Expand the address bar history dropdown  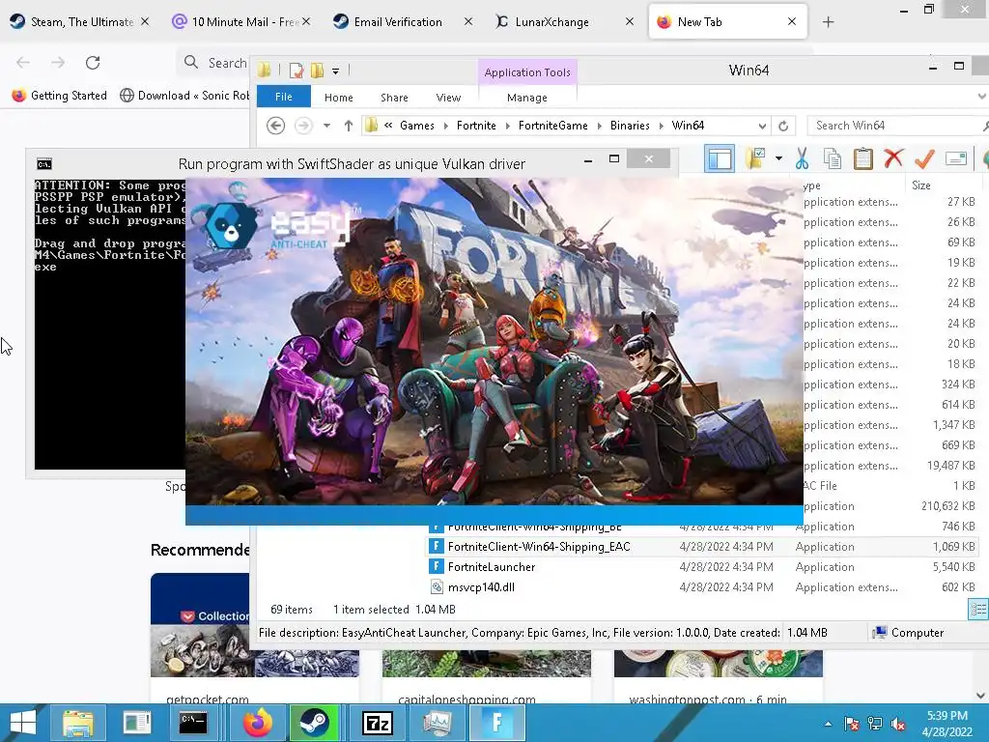click(763, 126)
